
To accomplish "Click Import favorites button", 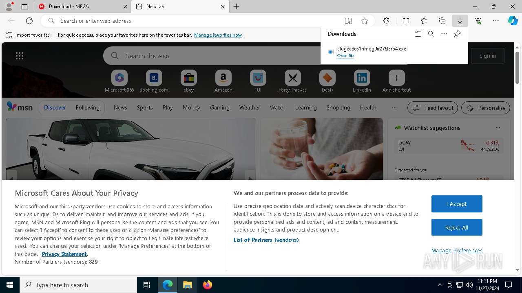I will [28, 35].
